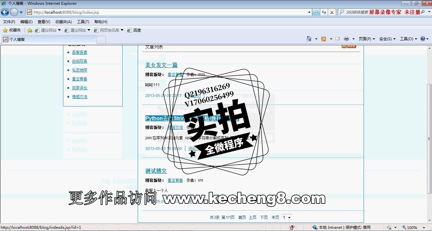
Task: Click the Read Mail envelope icon
Action: pyautogui.click(x=338, y=39)
